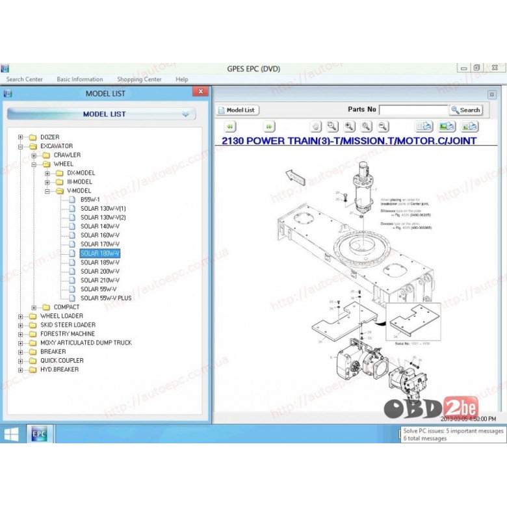The image size is (507, 507).
Task: Select SOLAR 200W-V model
Action: (x=100, y=271)
